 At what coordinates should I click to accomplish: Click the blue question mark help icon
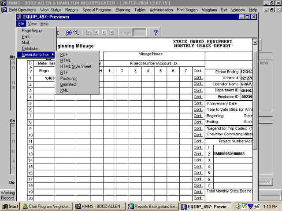[156, 33]
